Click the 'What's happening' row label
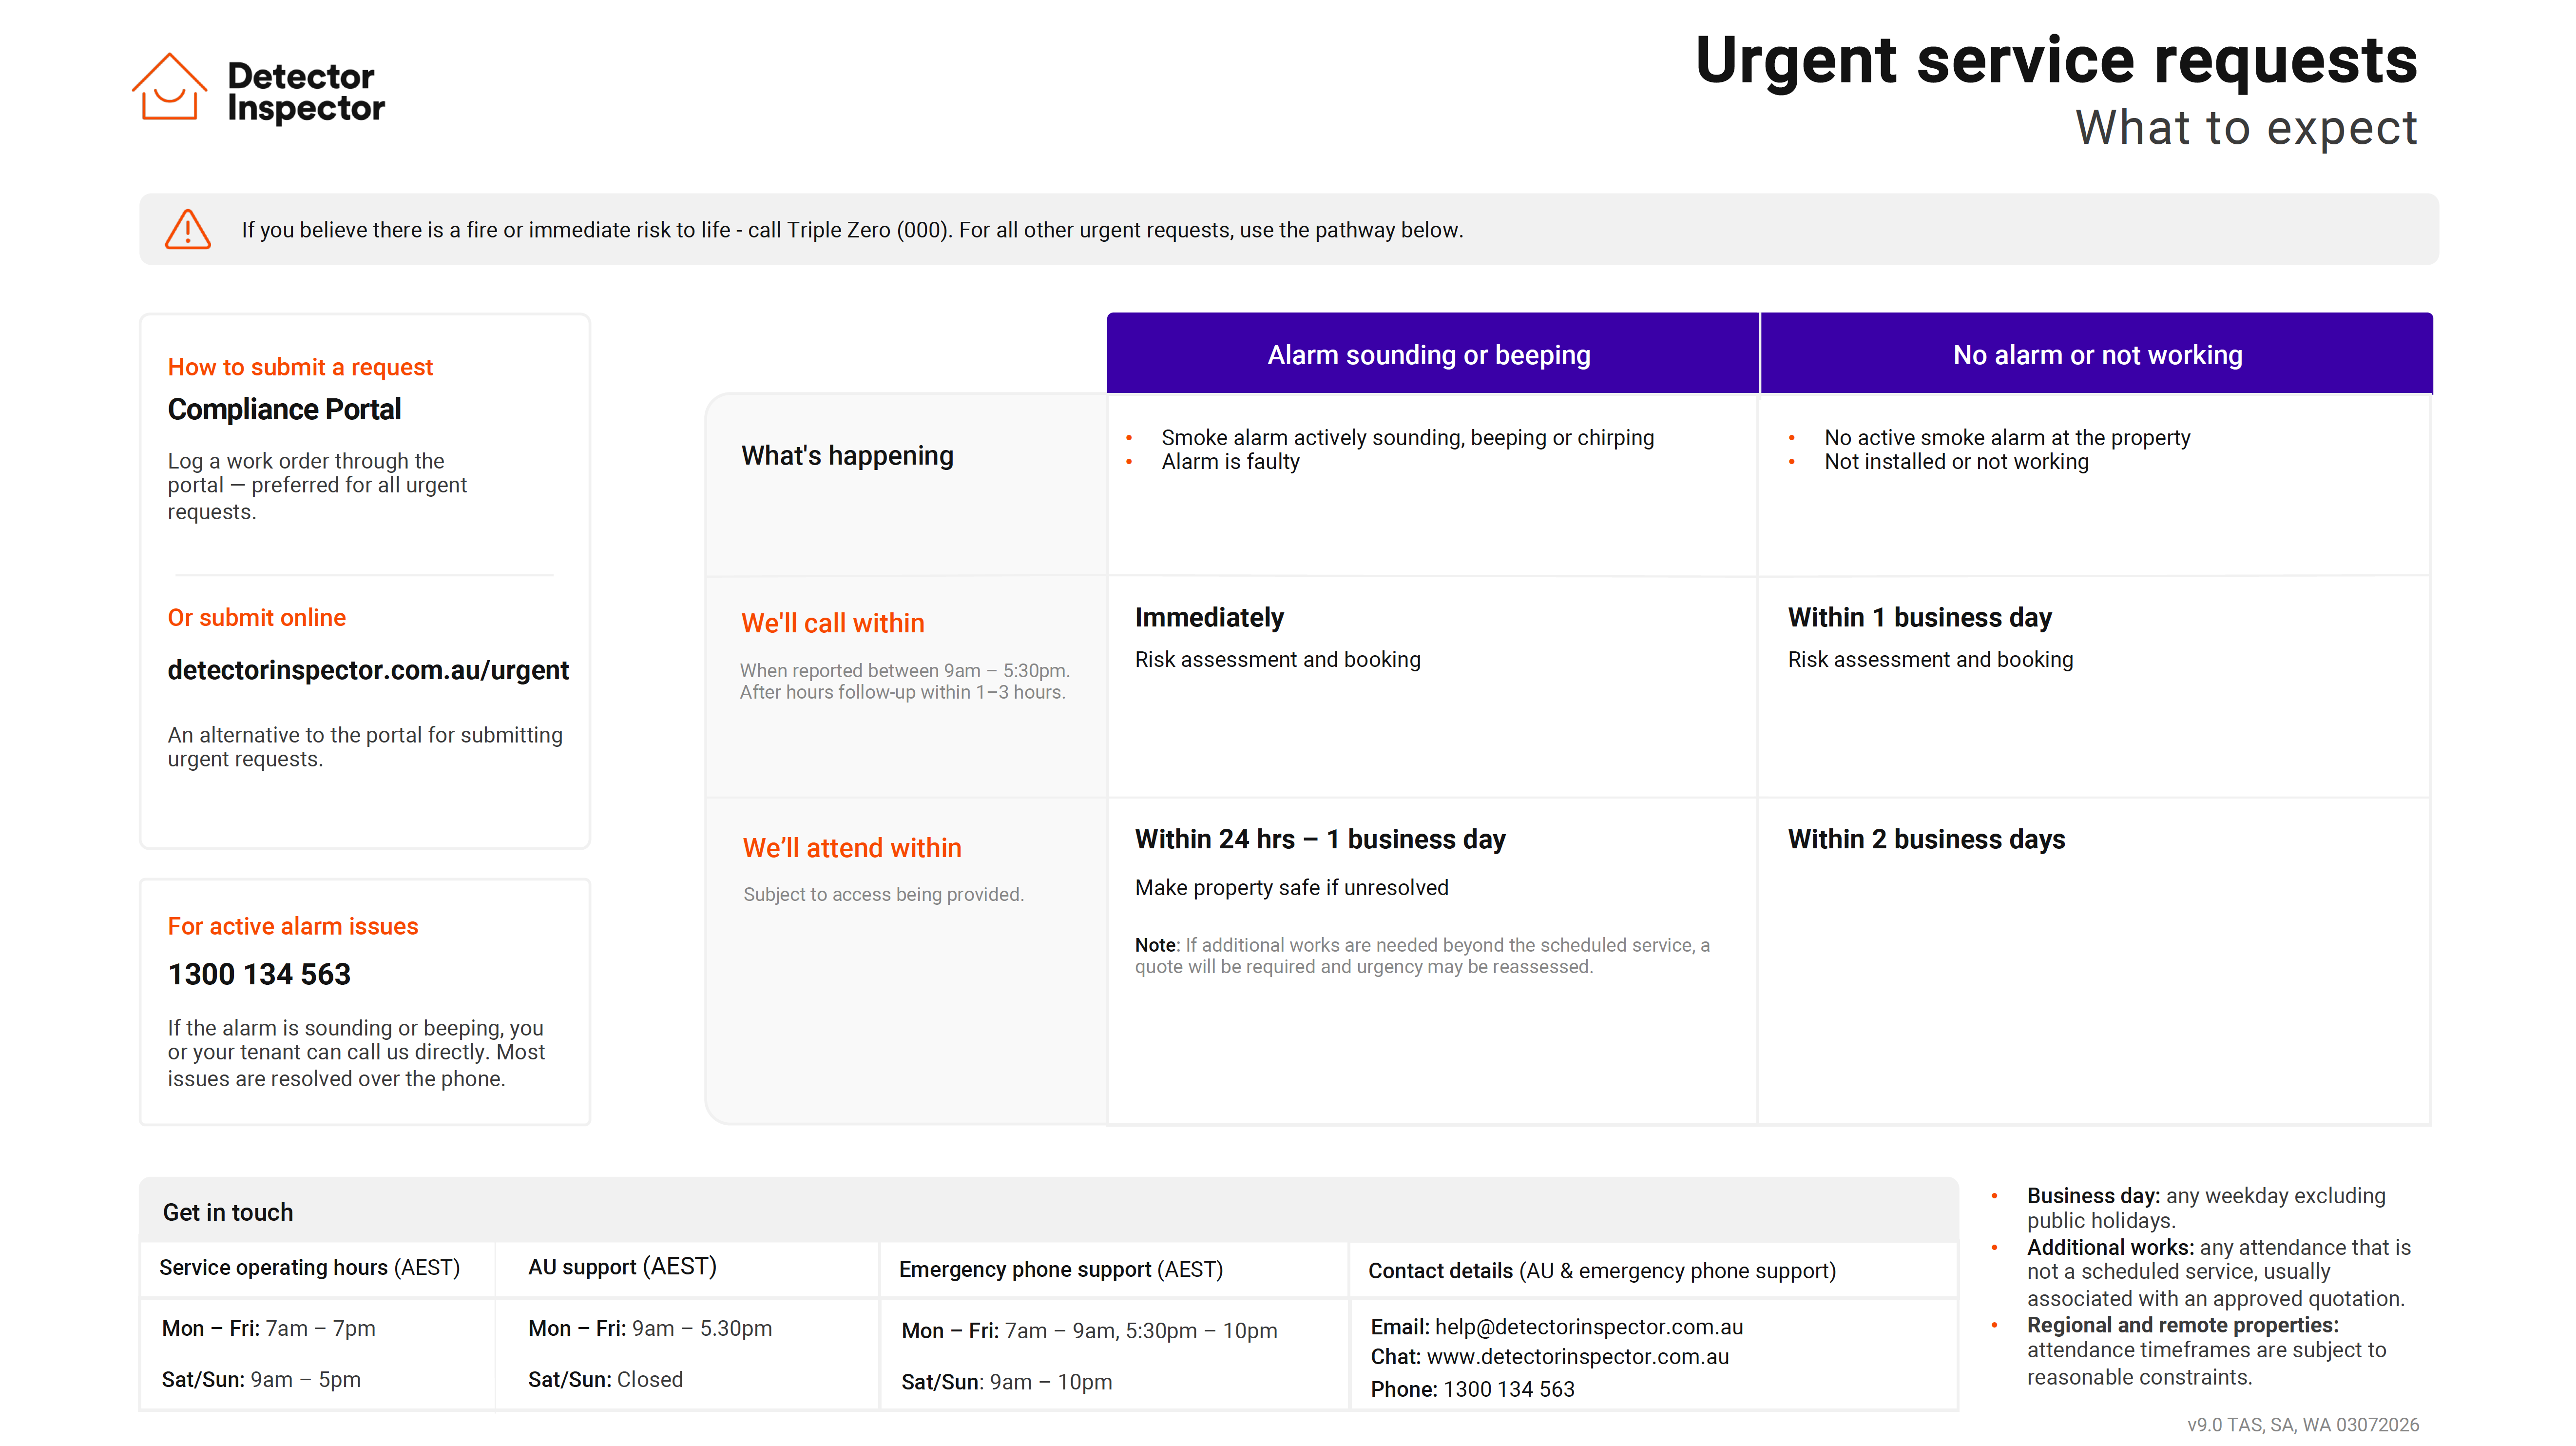Screen dimensions: 2576x1446 click(x=847, y=455)
